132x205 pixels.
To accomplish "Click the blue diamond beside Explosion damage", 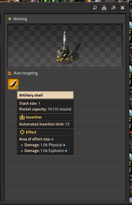I will [66, 151].
